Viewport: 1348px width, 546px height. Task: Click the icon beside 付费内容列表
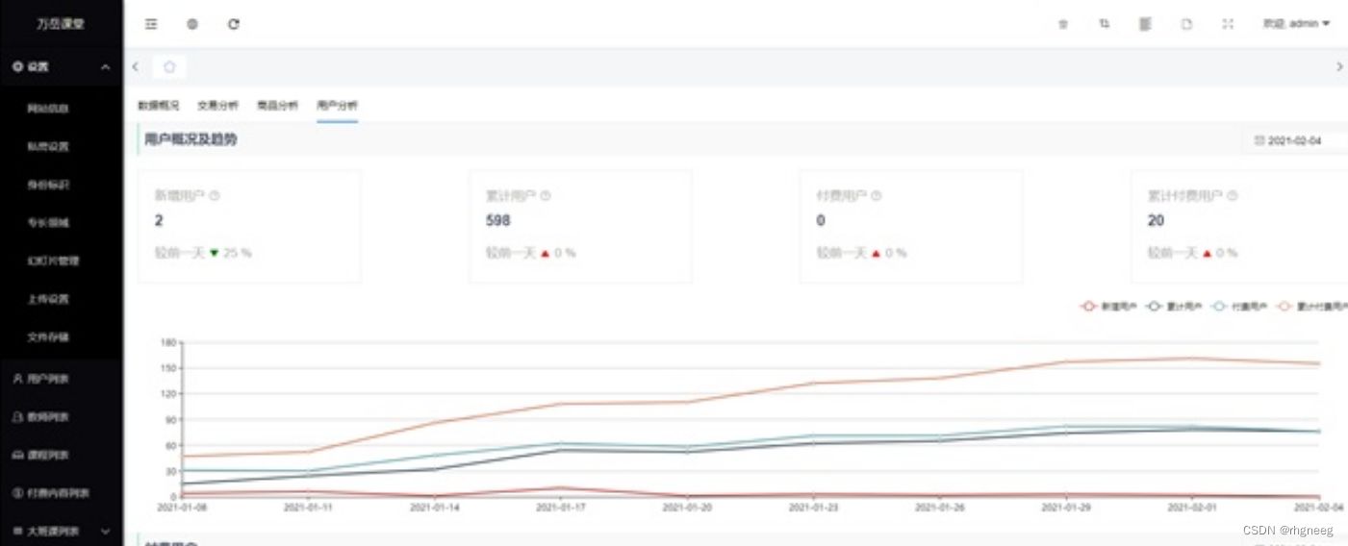point(17,493)
